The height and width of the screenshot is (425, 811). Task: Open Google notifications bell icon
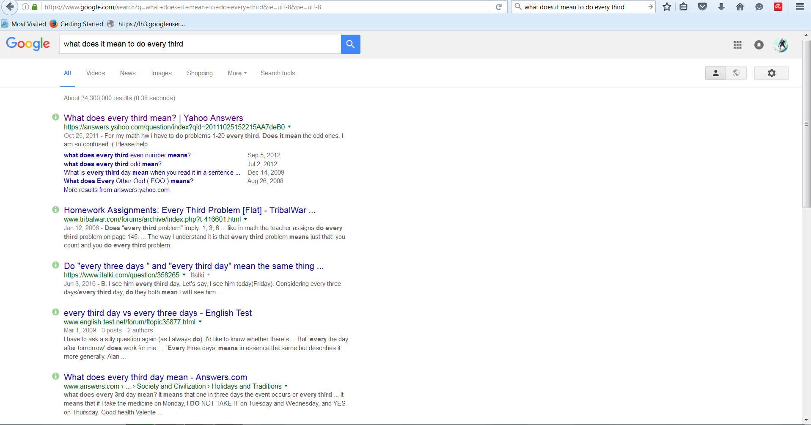click(759, 45)
